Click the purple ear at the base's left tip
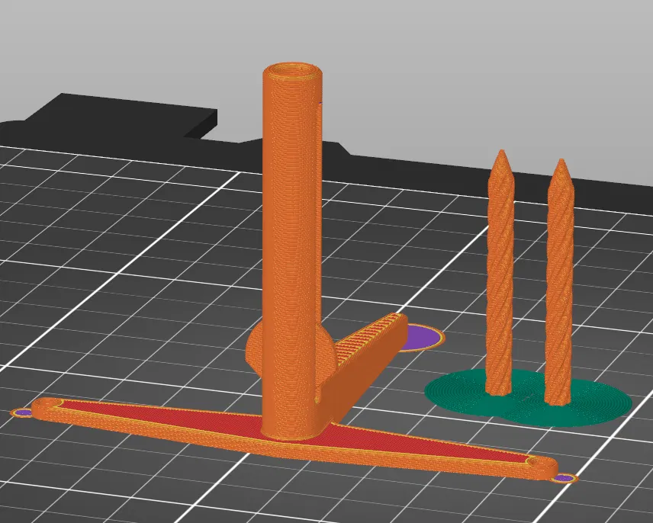The image size is (653, 523). (x=22, y=412)
